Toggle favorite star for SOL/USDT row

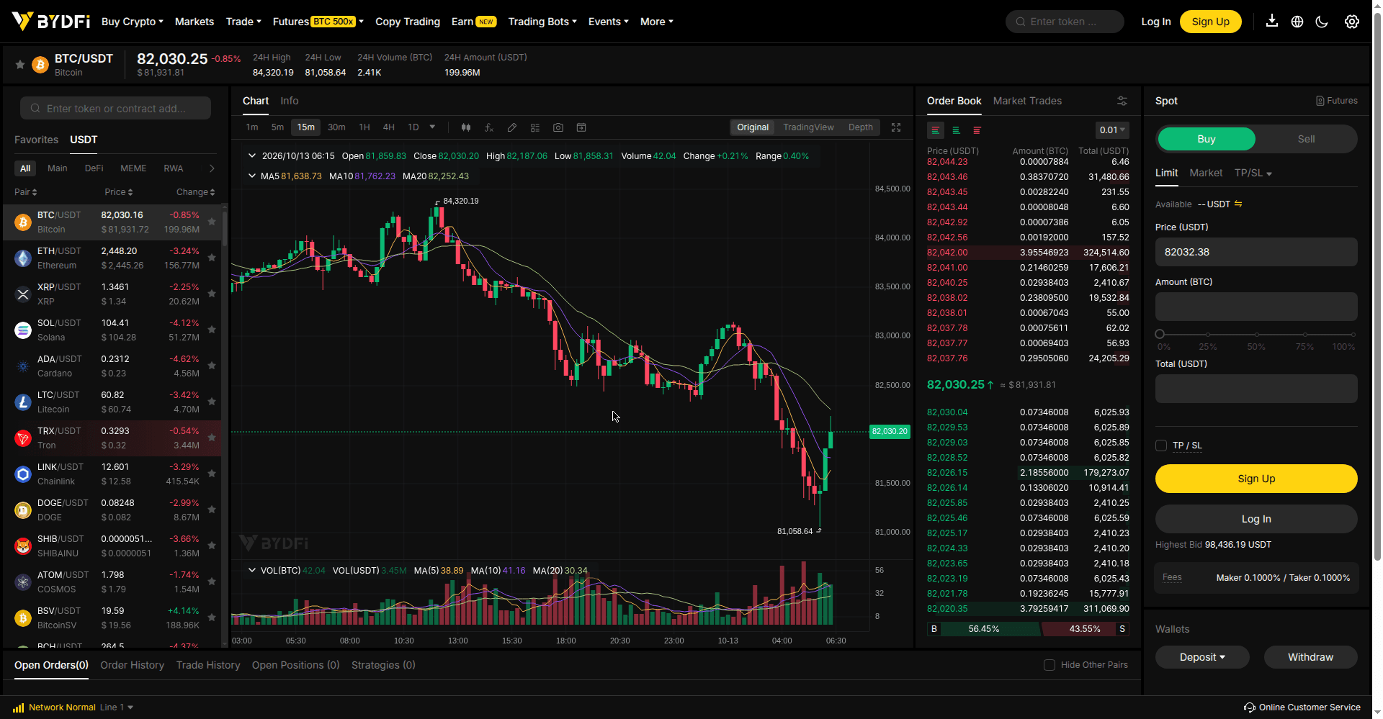point(212,330)
